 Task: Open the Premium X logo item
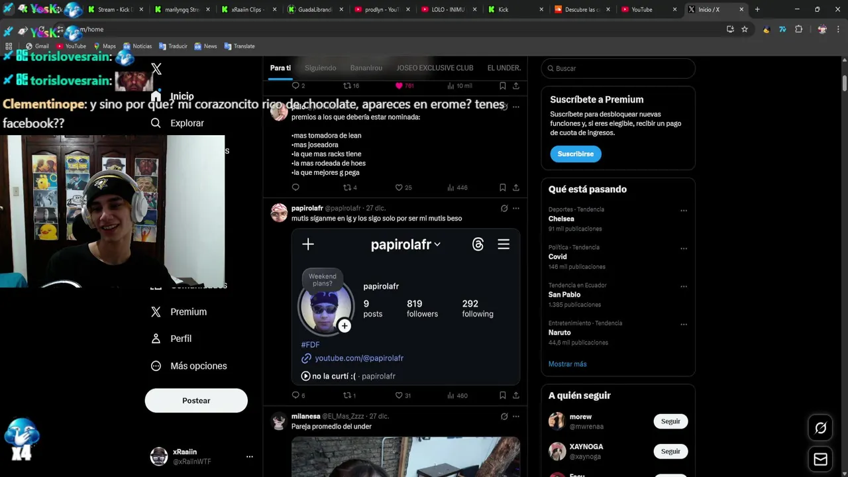point(156,312)
